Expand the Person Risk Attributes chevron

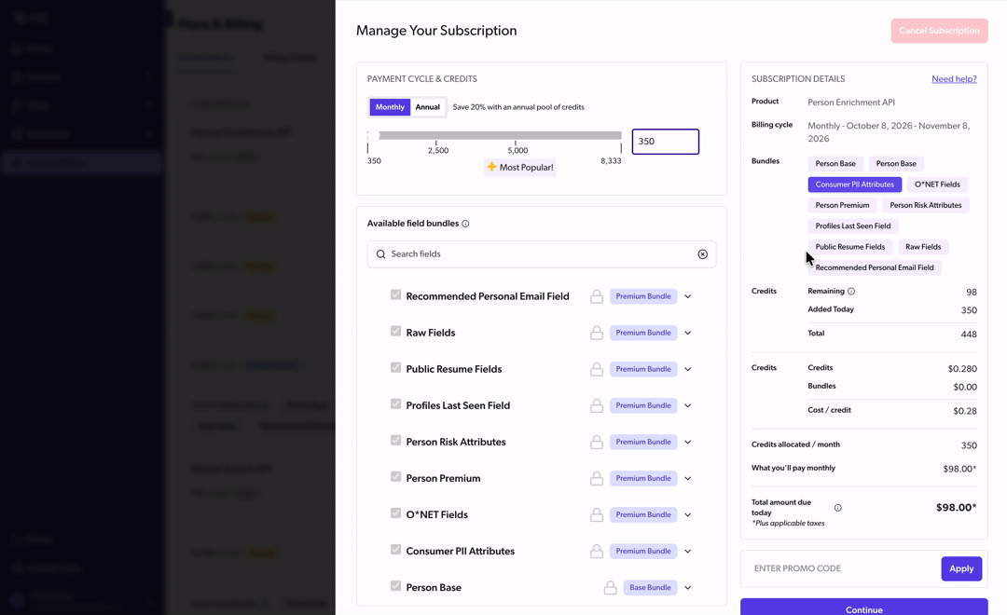click(688, 442)
